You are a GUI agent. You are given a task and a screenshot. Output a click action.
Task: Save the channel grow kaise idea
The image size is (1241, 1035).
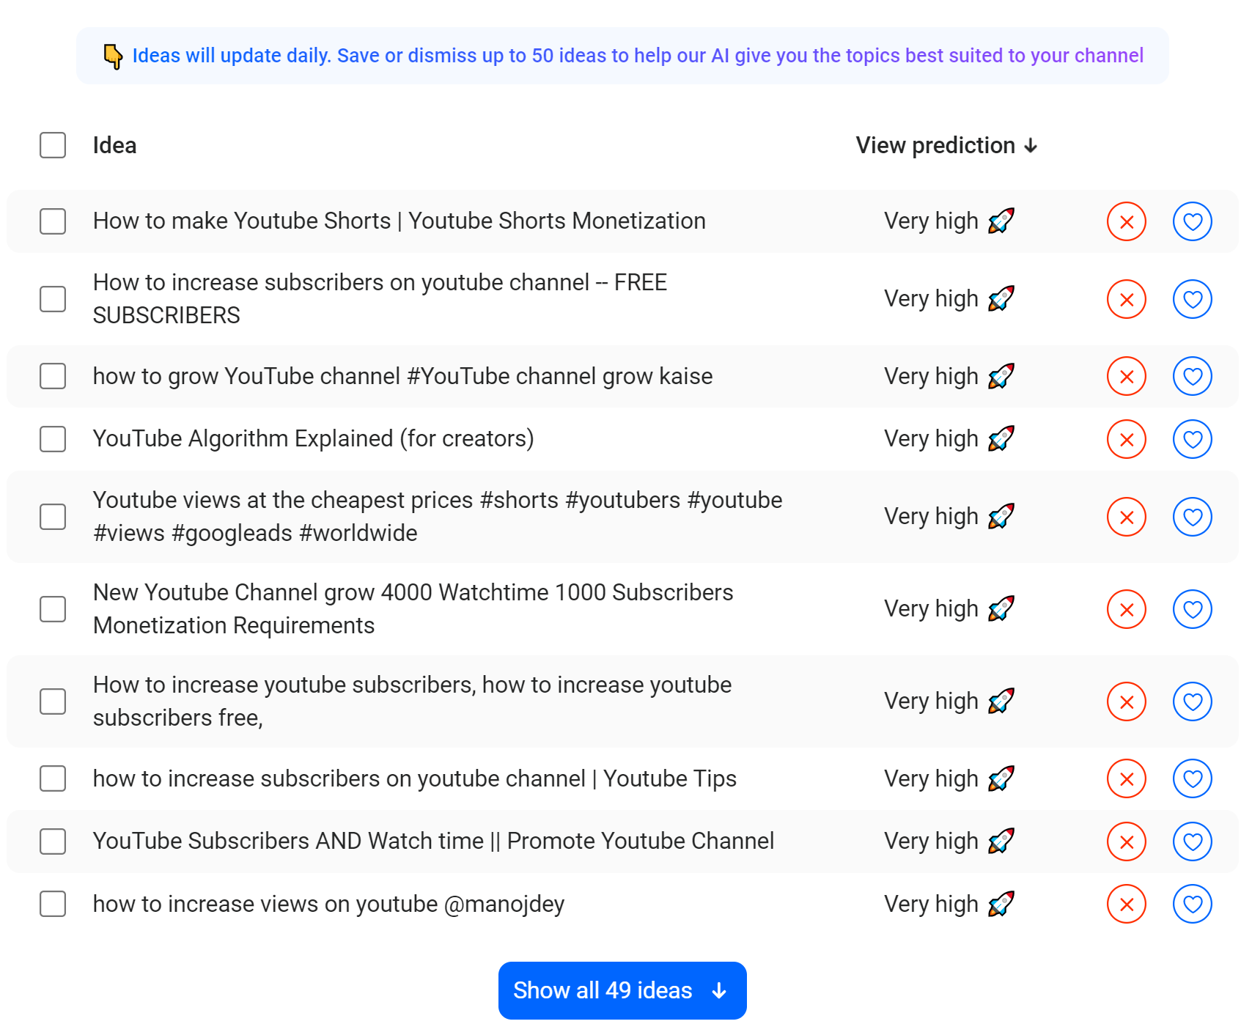tap(1192, 376)
